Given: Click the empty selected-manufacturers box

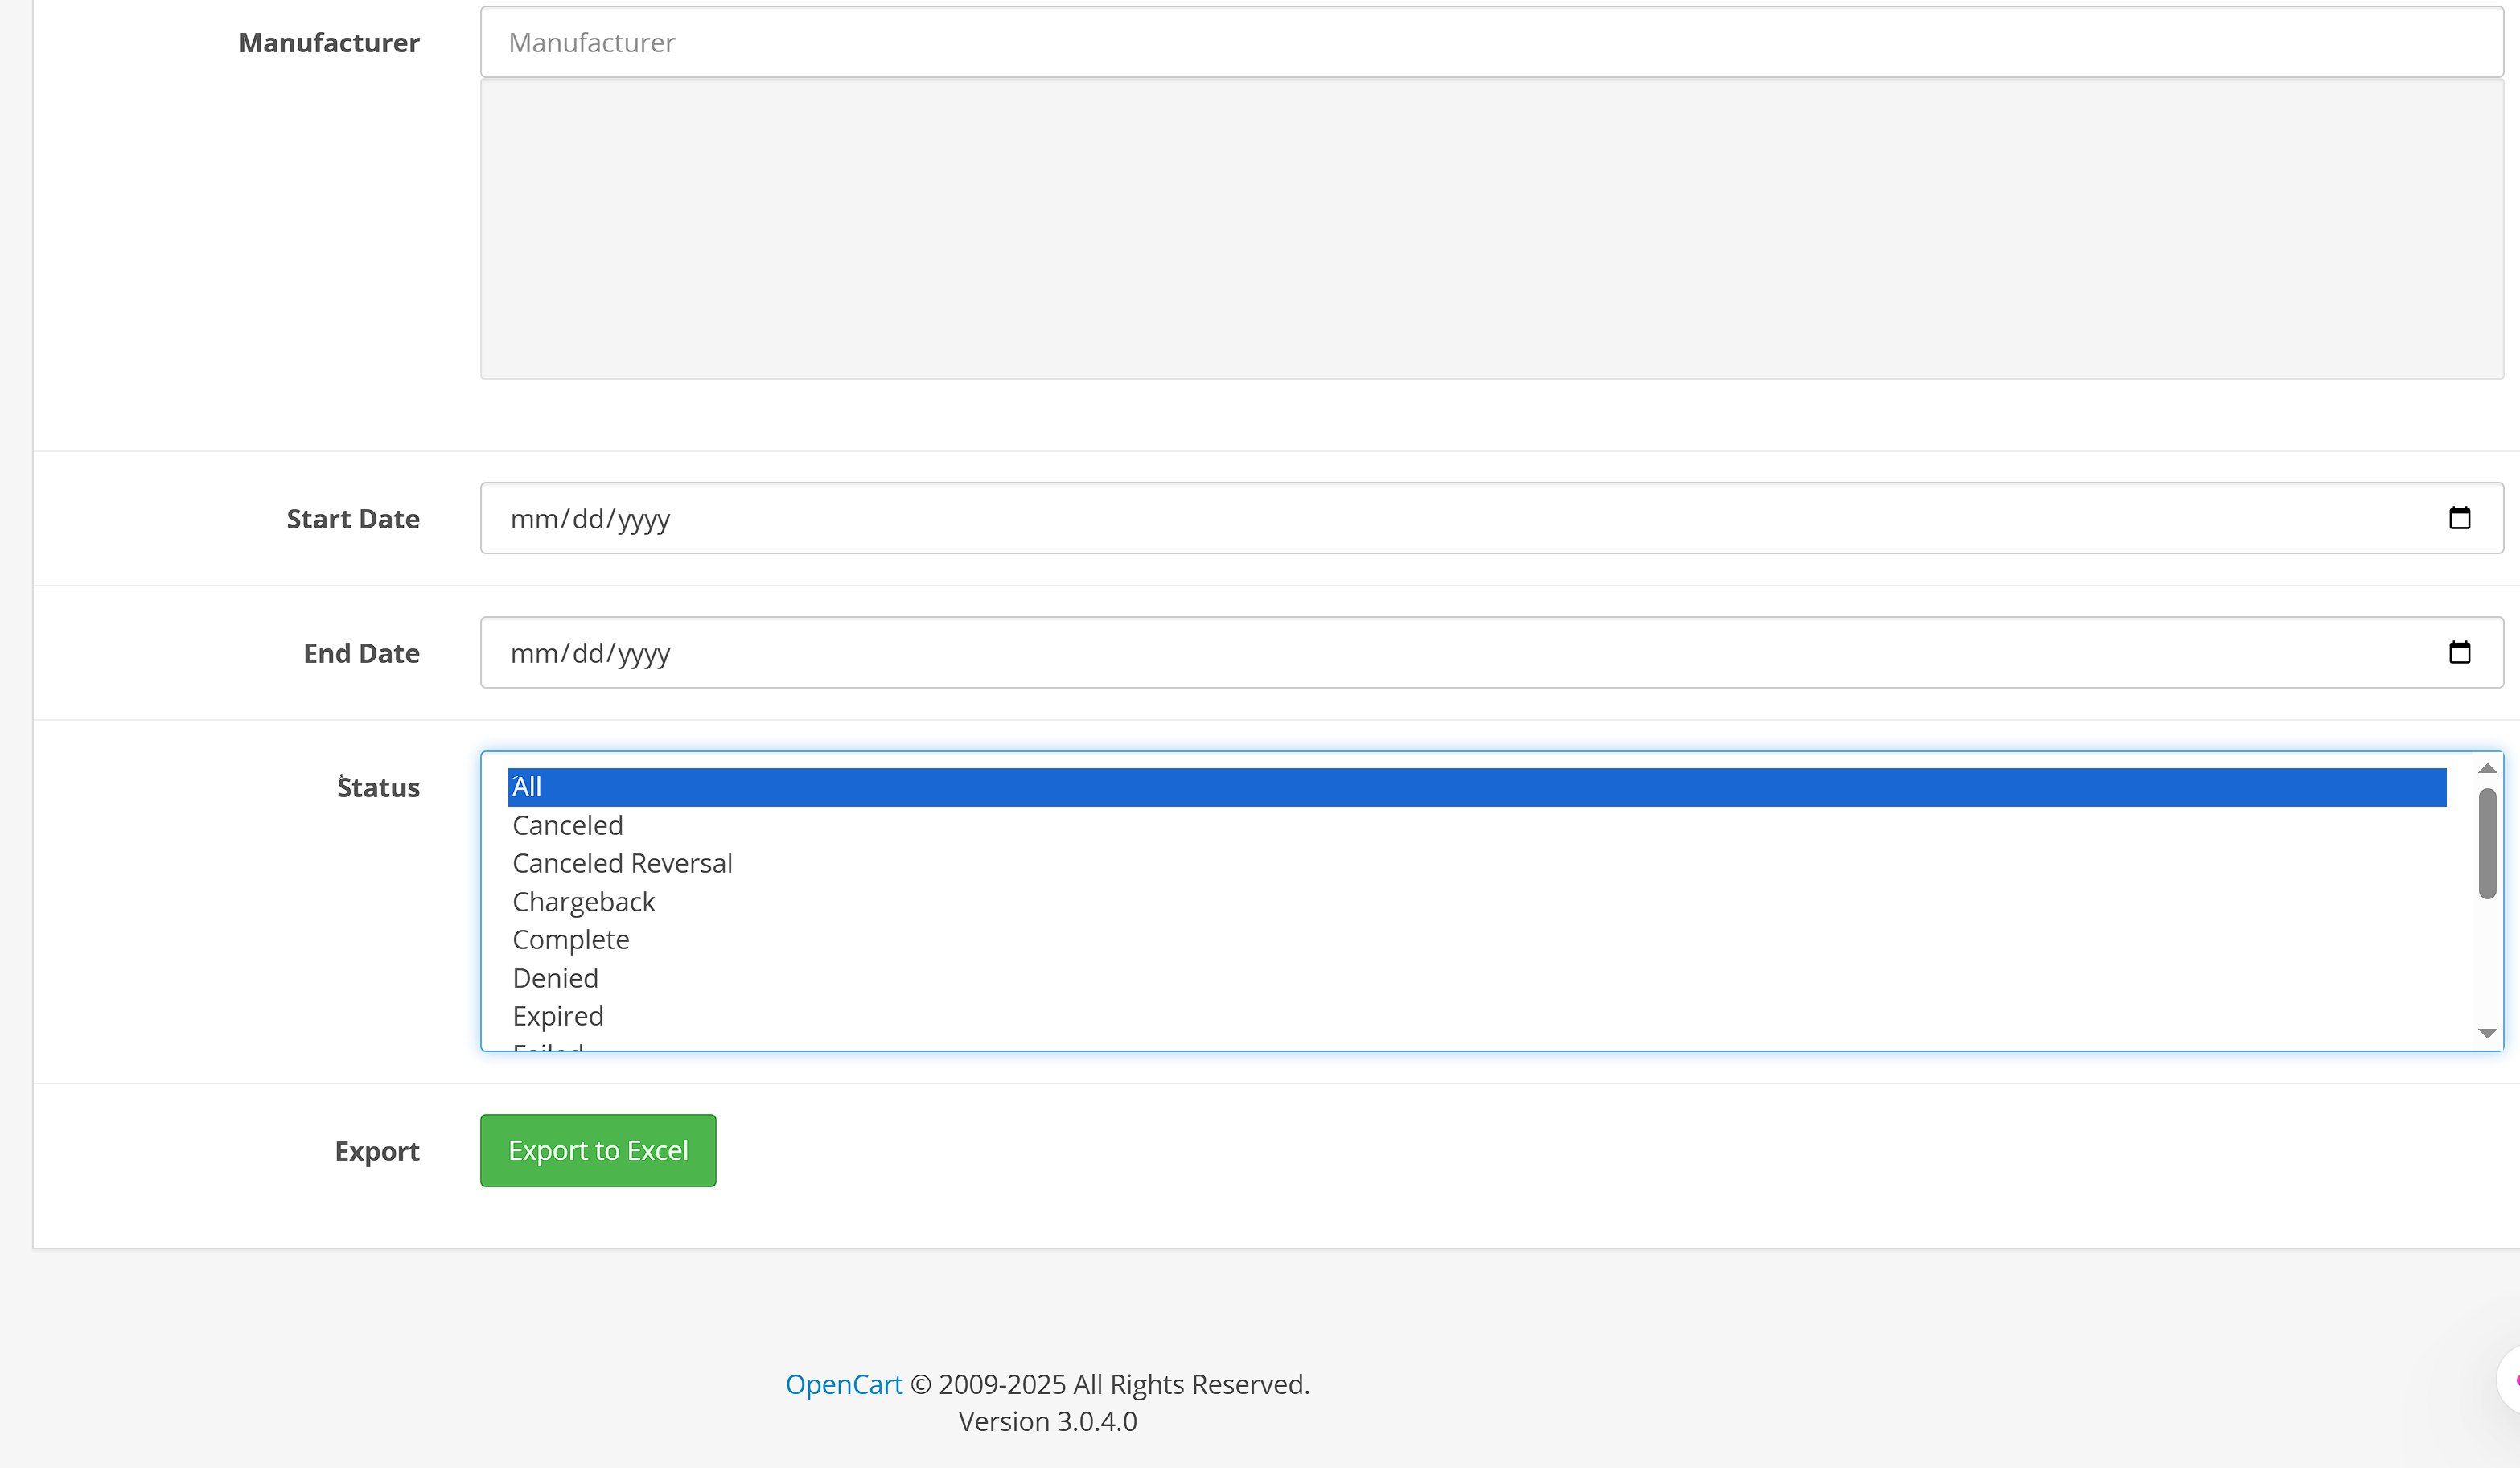Looking at the screenshot, I should [x=1490, y=229].
